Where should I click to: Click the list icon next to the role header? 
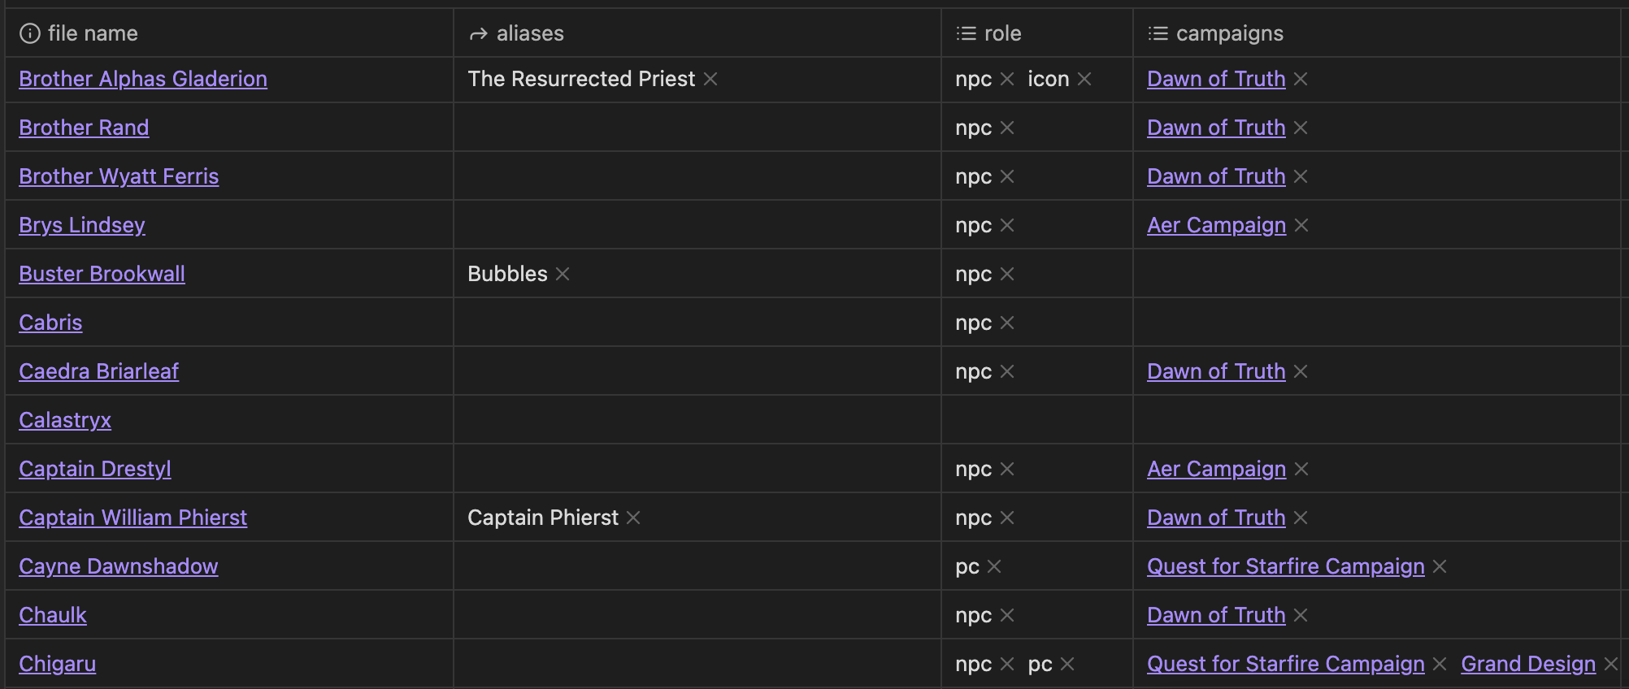(965, 33)
